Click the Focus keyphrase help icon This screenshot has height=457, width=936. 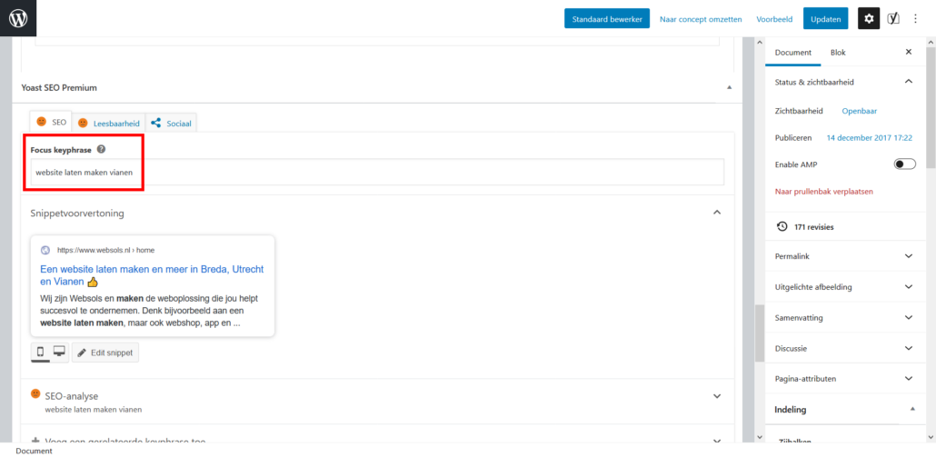click(x=101, y=149)
